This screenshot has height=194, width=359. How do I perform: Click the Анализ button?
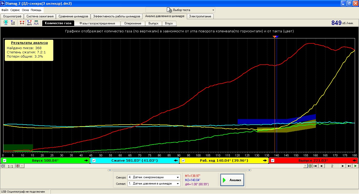[x=232, y=180]
